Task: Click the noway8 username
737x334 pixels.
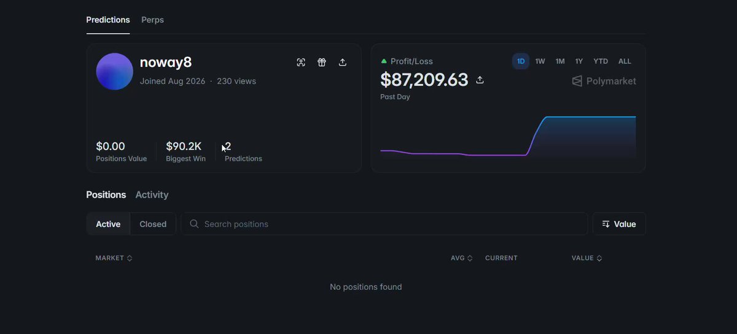Action: point(166,63)
